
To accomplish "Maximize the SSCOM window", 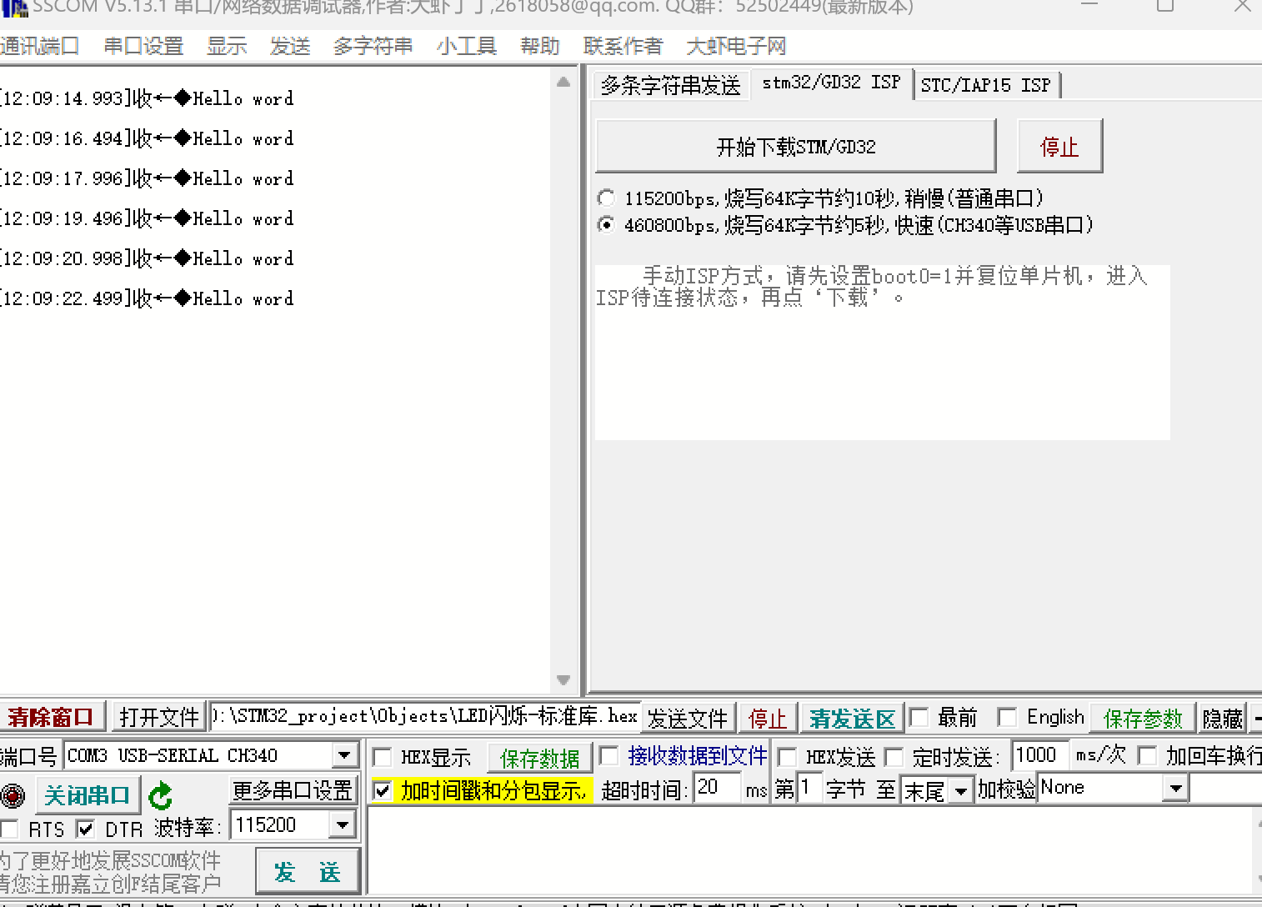I will pos(1165,5).
